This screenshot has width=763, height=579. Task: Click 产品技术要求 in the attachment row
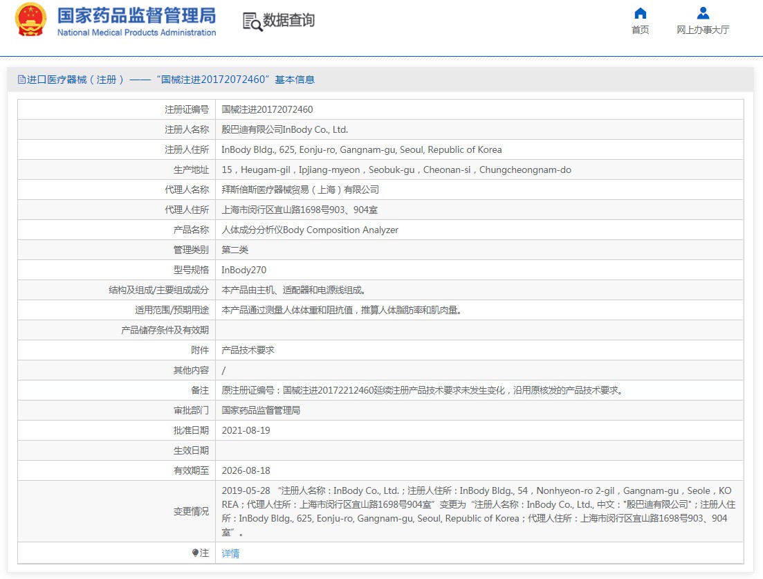point(248,350)
